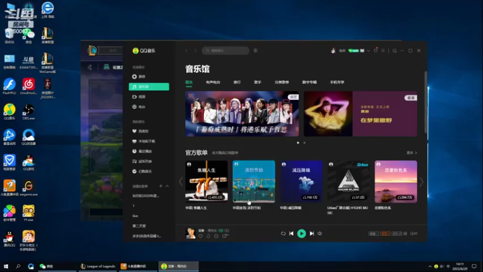This screenshot has width=483, height=272.
Task: Switch to the second banner page dot
Action: (x=304, y=143)
